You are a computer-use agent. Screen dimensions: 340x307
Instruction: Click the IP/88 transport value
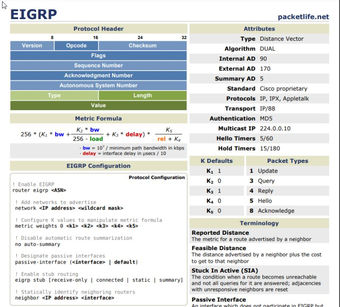coord(267,108)
